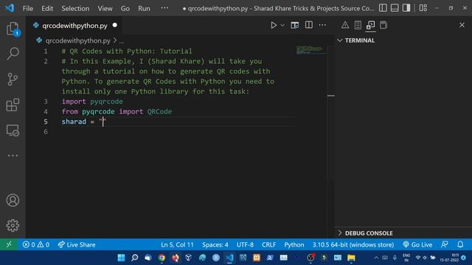
Task: Open the Explorer view in activity bar
Action: [13, 29]
